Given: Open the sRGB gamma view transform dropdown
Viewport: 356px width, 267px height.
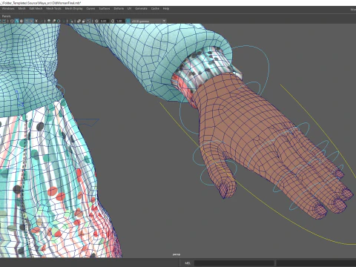Looking at the screenshot, I should (x=148, y=21).
